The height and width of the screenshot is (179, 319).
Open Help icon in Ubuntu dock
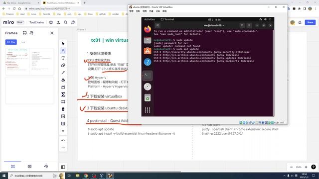point(148,62)
